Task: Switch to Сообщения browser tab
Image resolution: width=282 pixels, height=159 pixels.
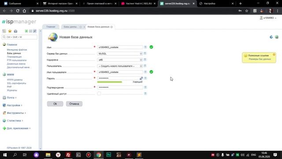Action: pyautogui.click(x=20, y=4)
